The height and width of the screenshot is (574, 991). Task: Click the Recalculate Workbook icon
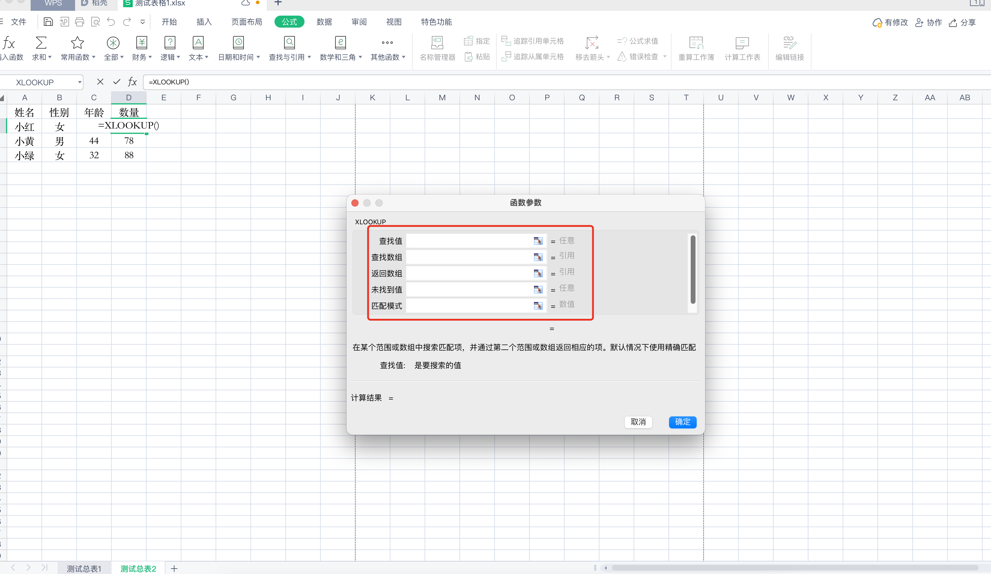point(696,42)
